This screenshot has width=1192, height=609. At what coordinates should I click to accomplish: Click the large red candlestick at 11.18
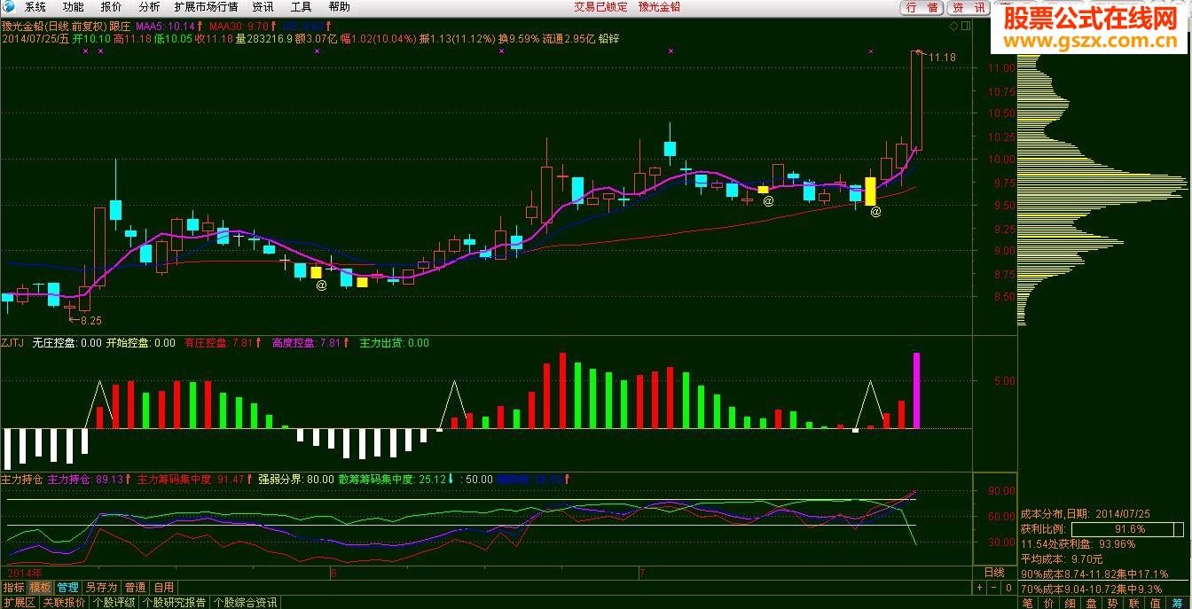916,100
